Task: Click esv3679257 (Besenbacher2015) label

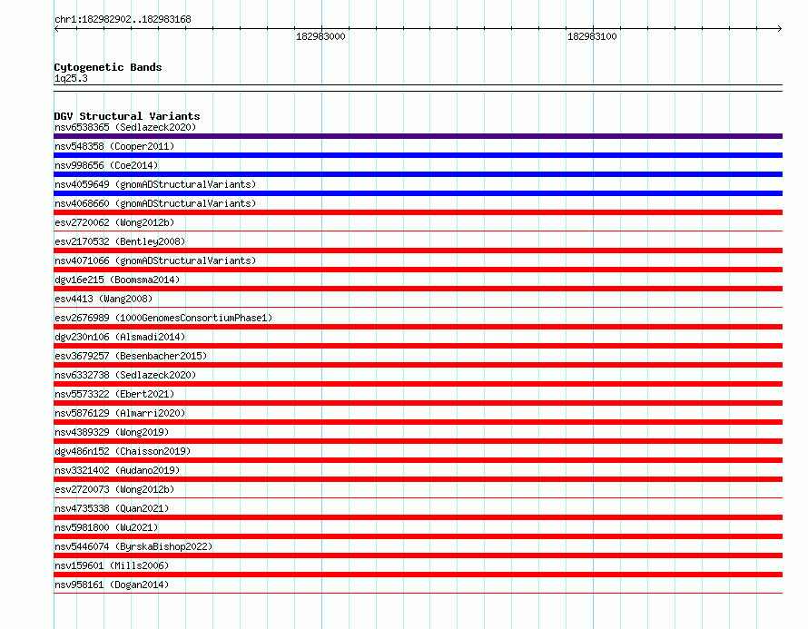Action: point(131,356)
